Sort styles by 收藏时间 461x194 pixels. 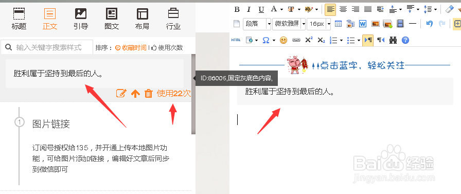(131, 48)
